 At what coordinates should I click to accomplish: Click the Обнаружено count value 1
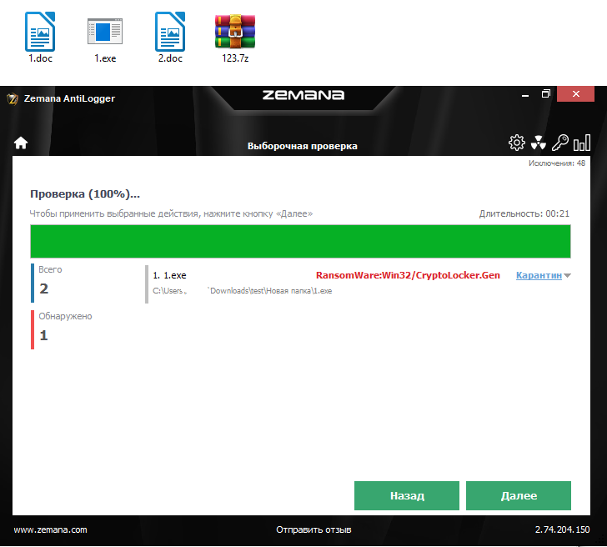click(43, 335)
